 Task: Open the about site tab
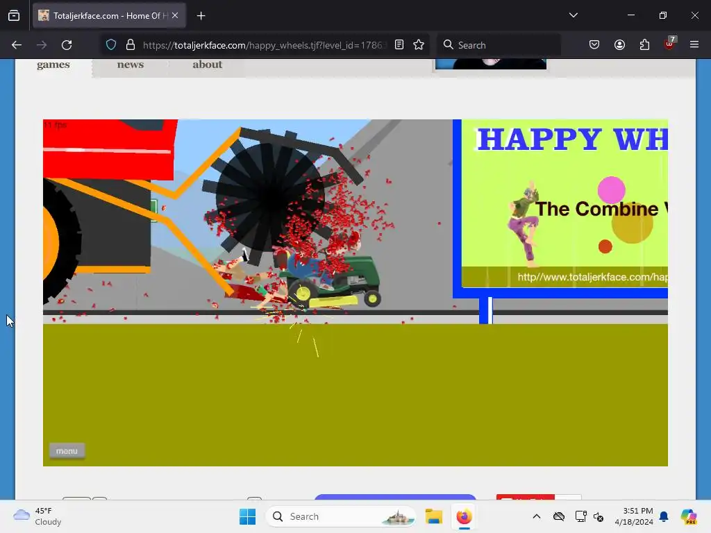(x=207, y=65)
